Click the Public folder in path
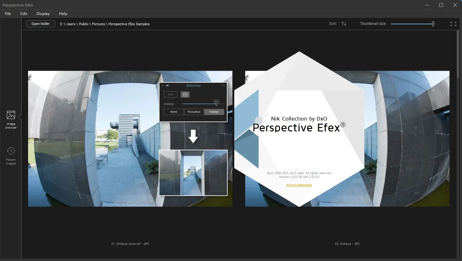462x261 pixels. pos(84,24)
